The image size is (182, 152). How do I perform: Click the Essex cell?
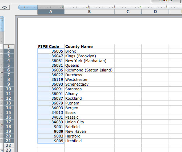coord(89,112)
